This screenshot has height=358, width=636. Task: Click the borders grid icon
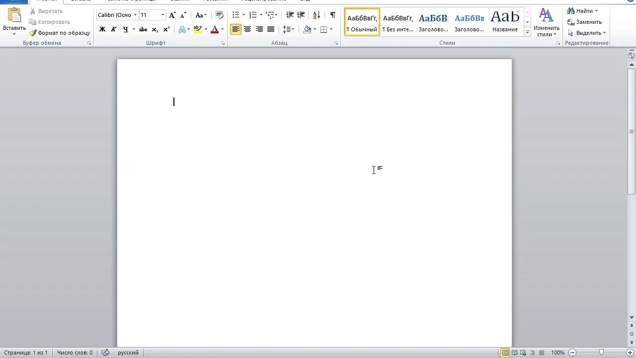[324, 29]
